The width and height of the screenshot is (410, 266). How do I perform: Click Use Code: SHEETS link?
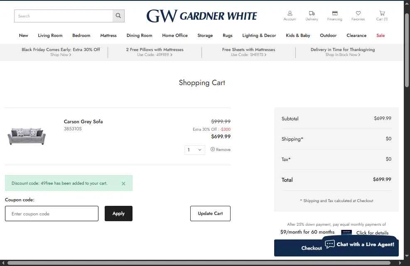coord(248,55)
